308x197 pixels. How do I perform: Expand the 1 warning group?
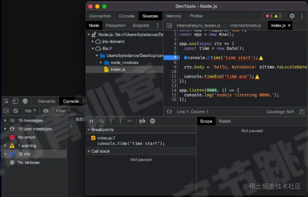[5, 146]
